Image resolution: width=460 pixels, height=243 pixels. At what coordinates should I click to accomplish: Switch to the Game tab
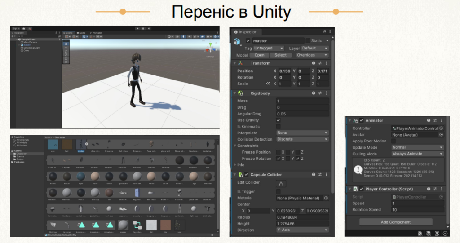click(x=81, y=33)
